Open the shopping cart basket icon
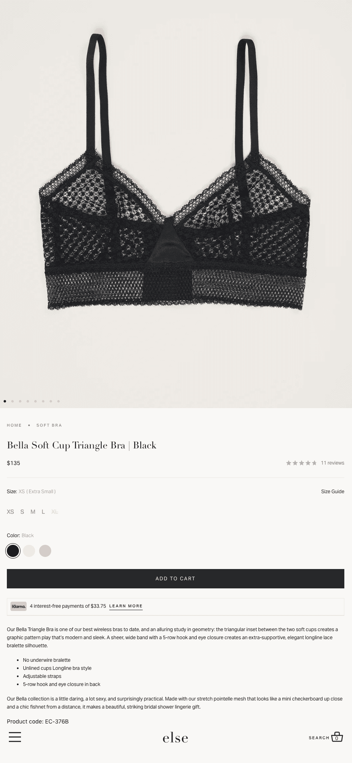 [337, 737]
